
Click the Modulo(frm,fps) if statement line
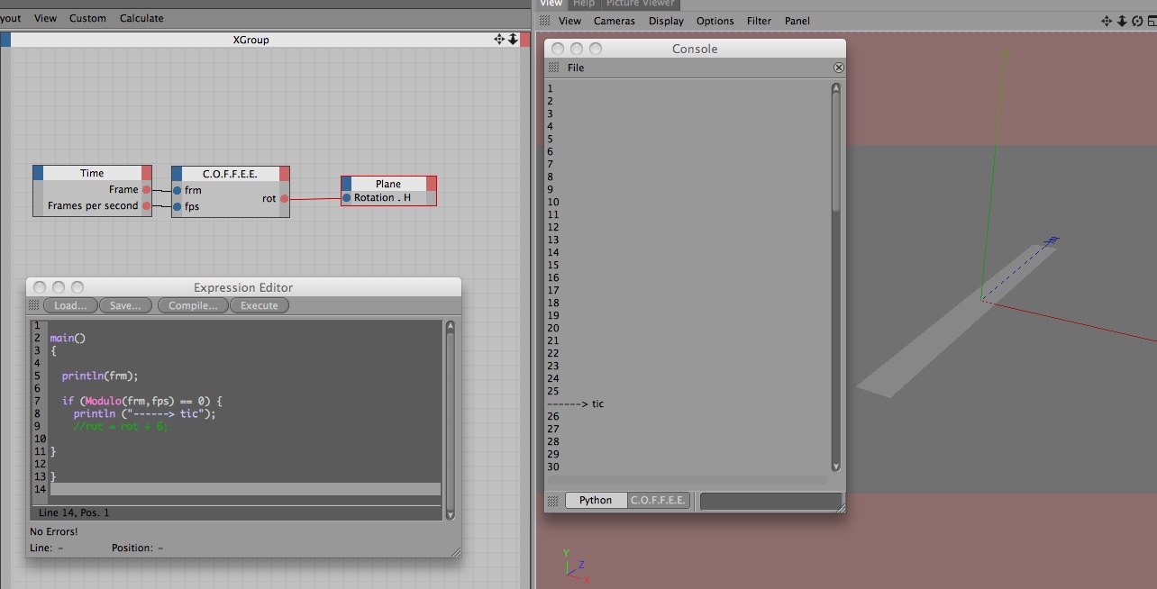141,401
